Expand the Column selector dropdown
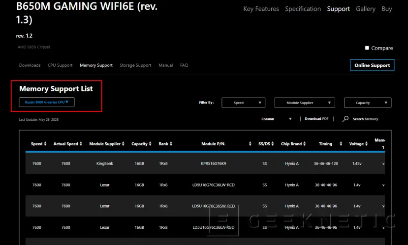408x245 pixels. (277, 119)
